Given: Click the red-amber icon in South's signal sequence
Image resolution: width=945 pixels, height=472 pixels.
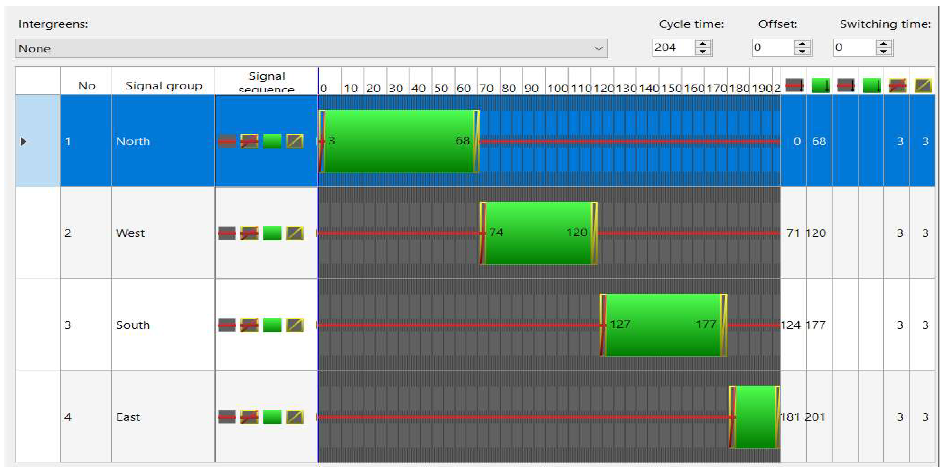Looking at the screenshot, I should [x=250, y=325].
